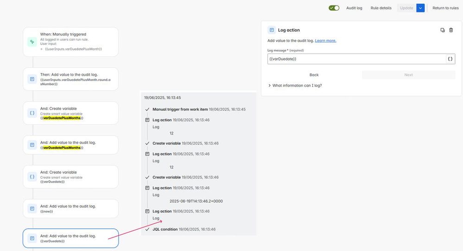Select the userInputs round asNumber log step
The width and height of the screenshot is (463, 251).
pyautogui.click(x=70, y=79)
